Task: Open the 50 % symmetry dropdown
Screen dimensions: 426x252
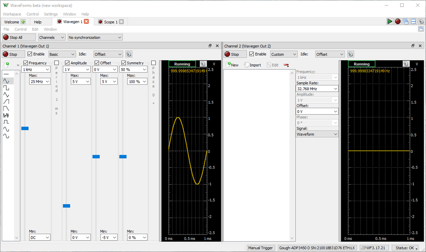Action: tap(133, 70)
